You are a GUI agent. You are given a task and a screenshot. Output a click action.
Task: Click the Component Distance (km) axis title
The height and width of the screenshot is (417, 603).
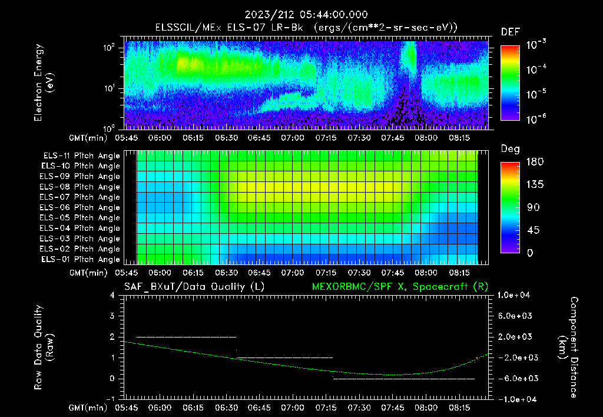568,347
